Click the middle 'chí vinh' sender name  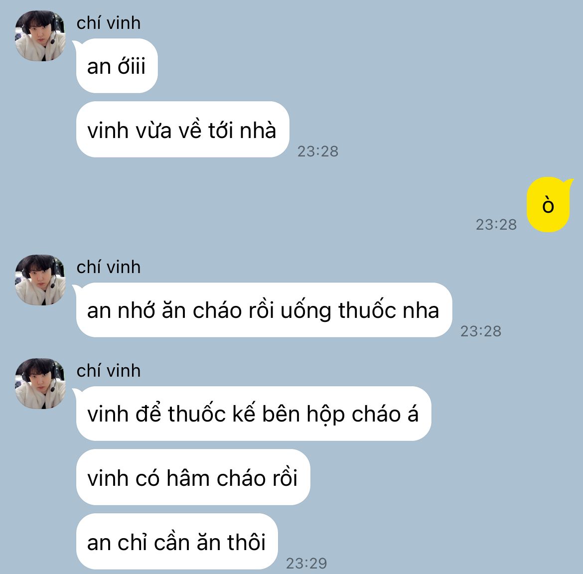(109, 267)
